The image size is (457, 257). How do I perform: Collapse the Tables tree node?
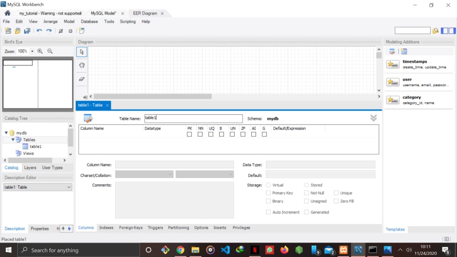pos(13,140)
